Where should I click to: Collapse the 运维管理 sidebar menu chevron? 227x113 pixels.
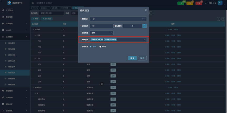tap(27, 37)
